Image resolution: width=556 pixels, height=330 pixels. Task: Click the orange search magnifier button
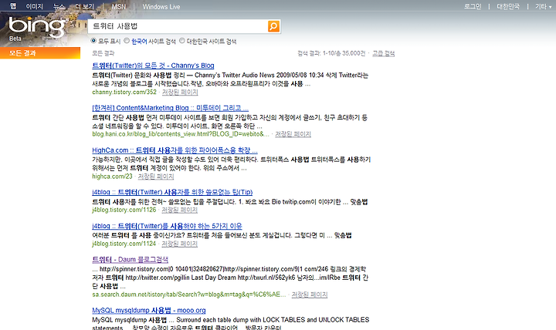tap(273, 26)
